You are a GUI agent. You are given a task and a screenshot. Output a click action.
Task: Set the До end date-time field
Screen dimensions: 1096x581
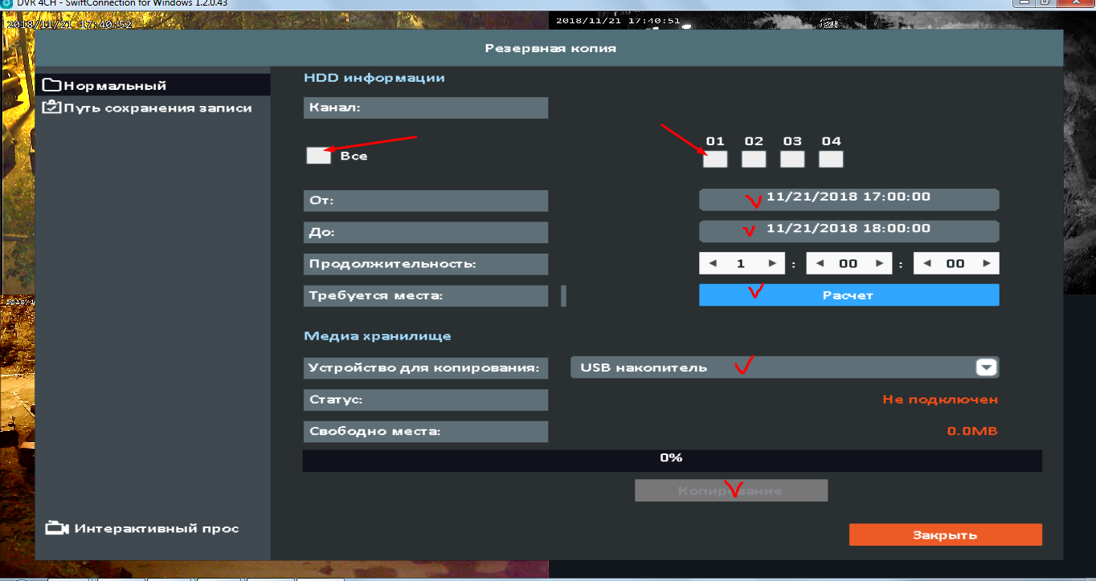pyautogui.click(x=849, y=231)
